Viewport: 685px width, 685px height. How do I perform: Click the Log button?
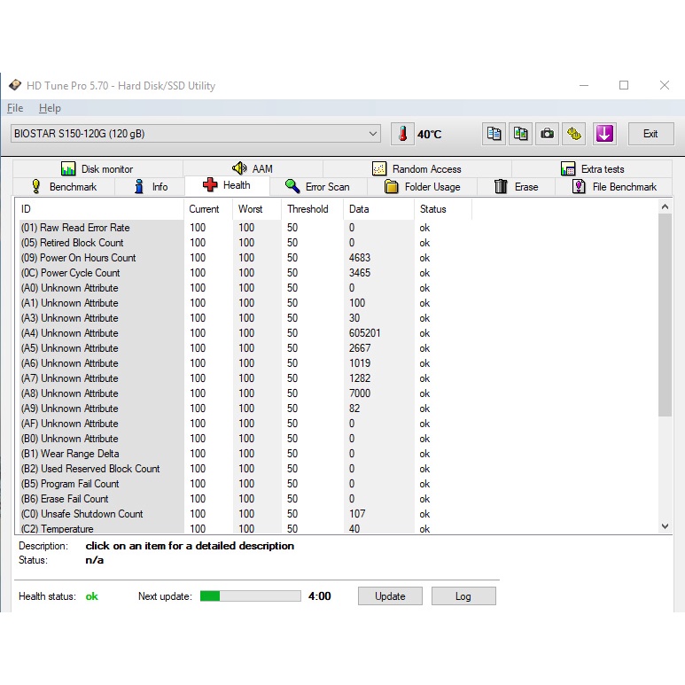[x=463, y=596]
